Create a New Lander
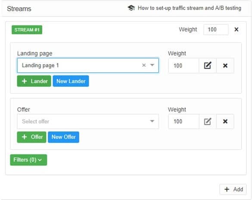This screenshot has width=252, height=200. 71,81
